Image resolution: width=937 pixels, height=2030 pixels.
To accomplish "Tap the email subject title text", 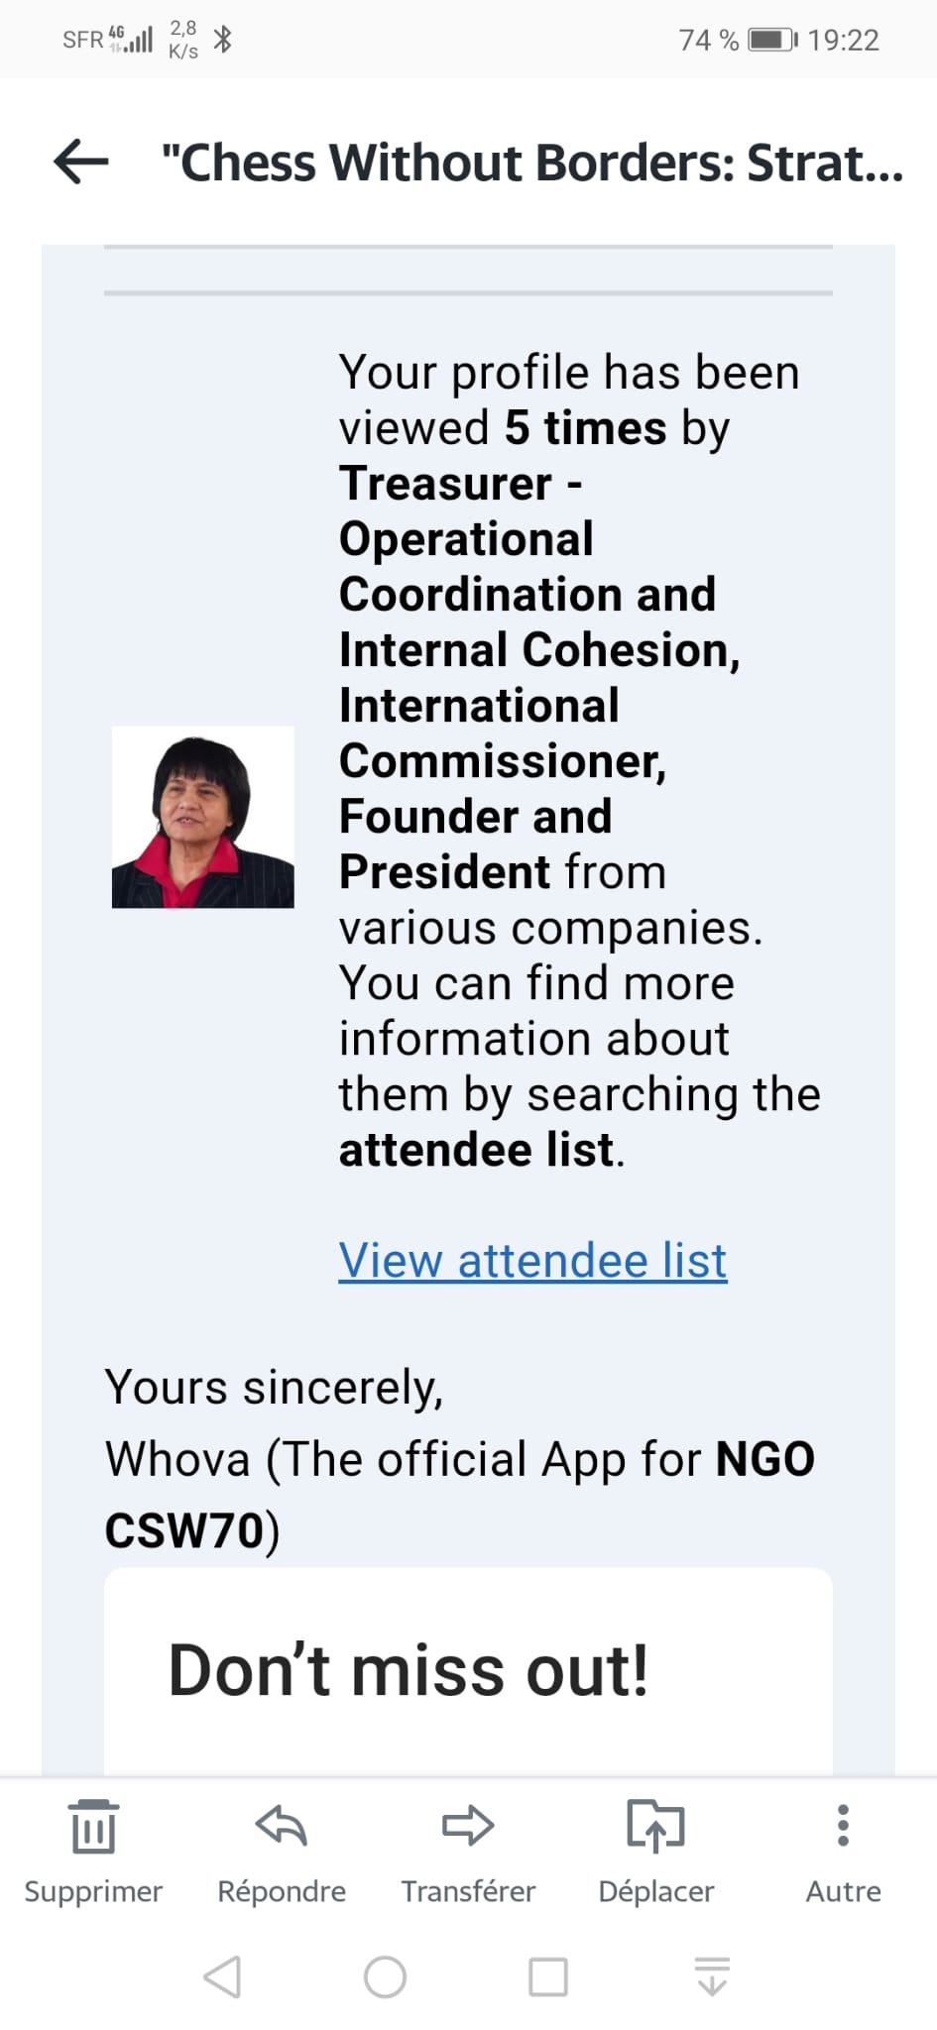I will pos(532,163).
